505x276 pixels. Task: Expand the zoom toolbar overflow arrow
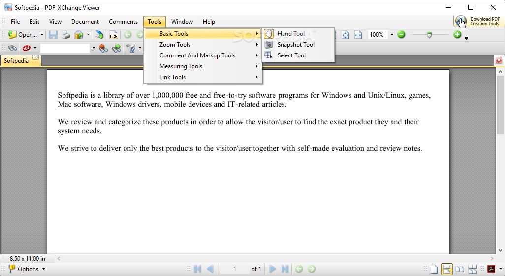coord(466,39)
